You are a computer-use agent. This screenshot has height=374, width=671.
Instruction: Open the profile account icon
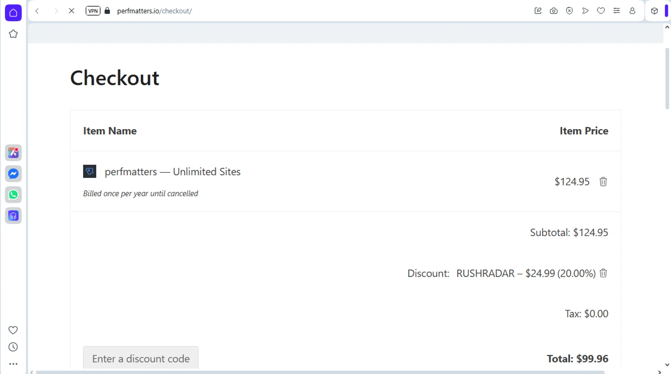[x=632, y=11]
